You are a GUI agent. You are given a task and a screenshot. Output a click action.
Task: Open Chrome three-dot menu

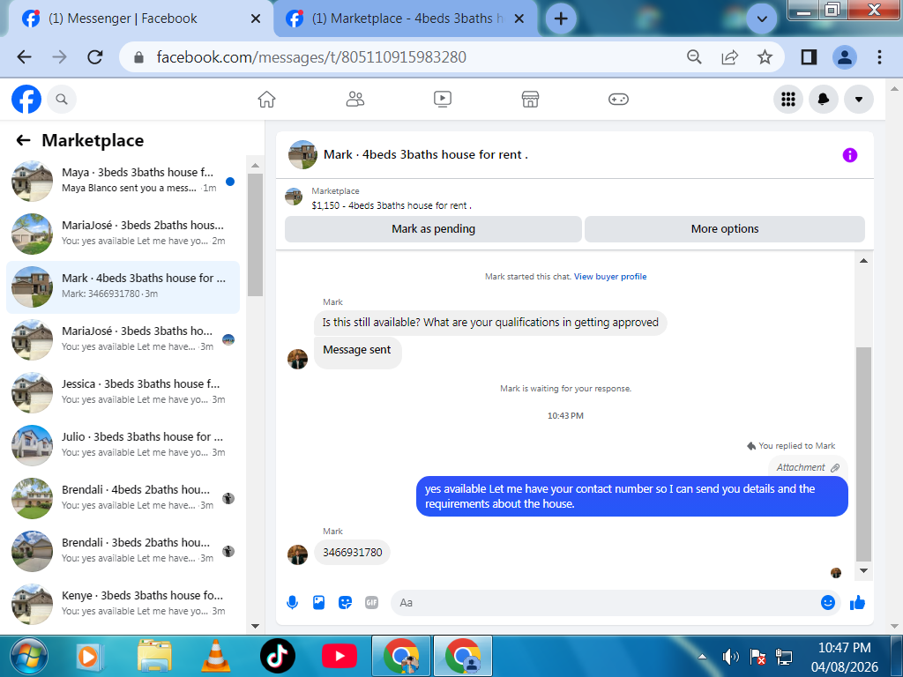(879, 57)
